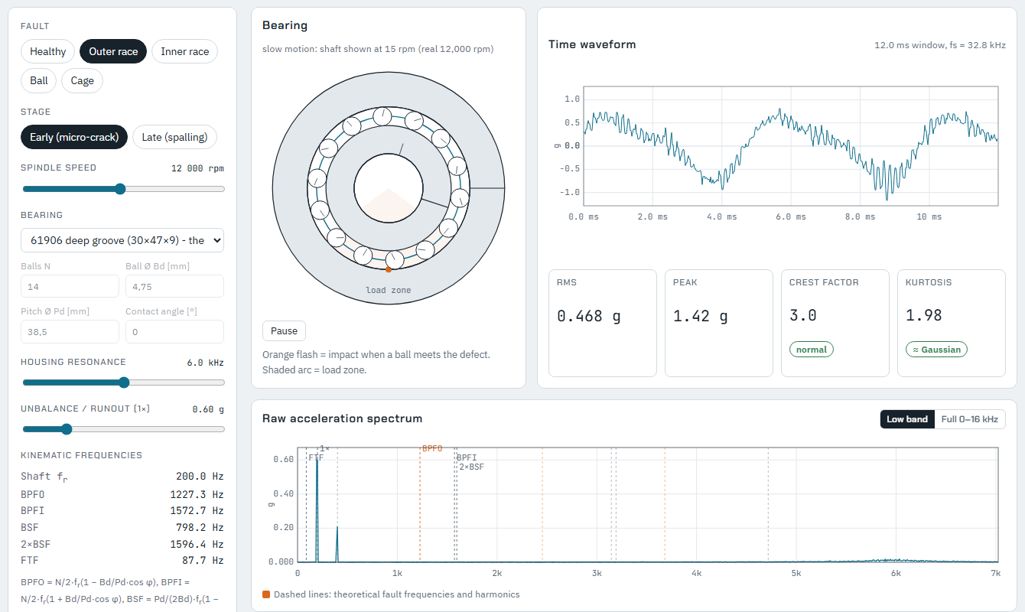This screenshot has height=612, width=1025.
Task: Click the 12.0 ms window sampling text
Action: (x=940, y=45)
